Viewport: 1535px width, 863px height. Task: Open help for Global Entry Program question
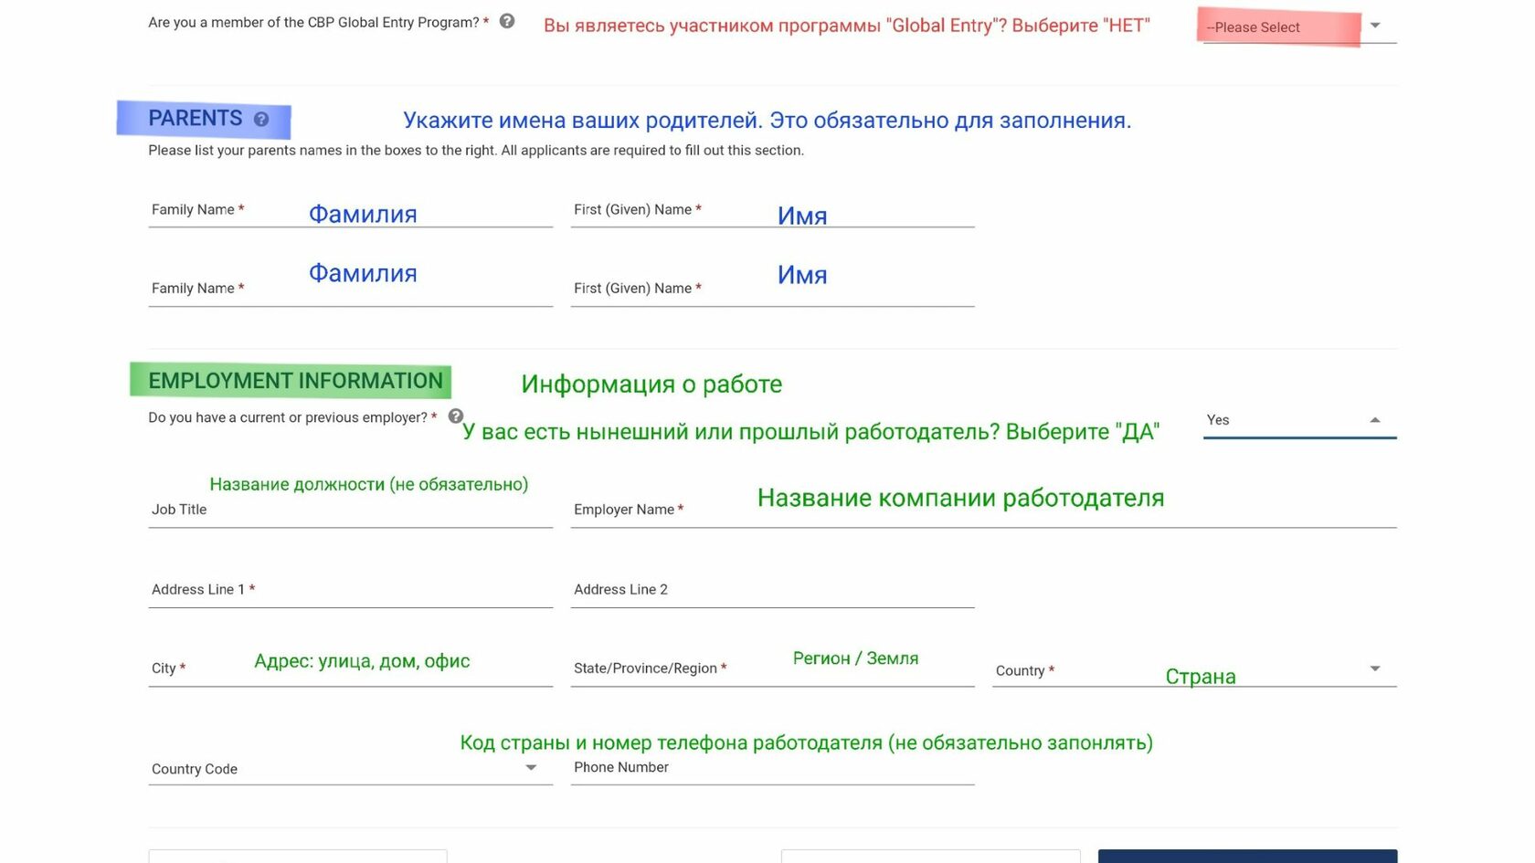click(507, 21)
